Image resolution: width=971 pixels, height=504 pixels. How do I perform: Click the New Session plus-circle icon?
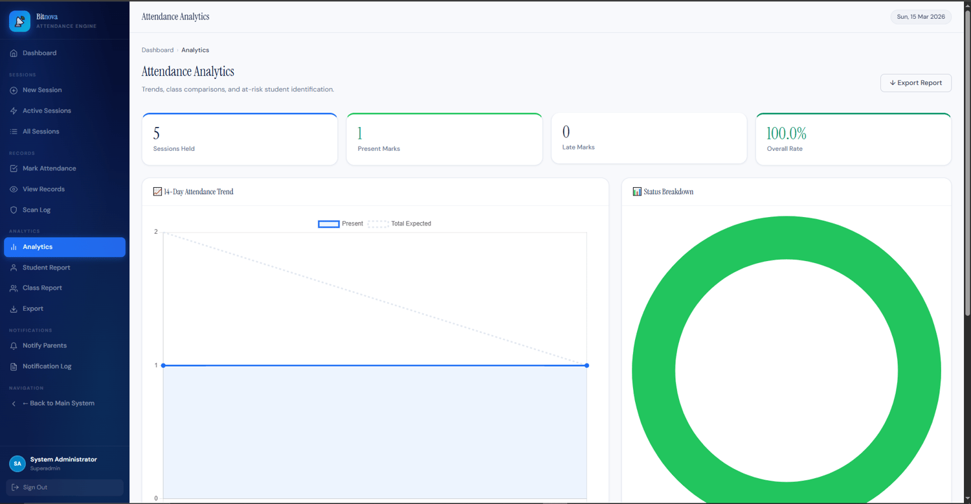point(14,90)
